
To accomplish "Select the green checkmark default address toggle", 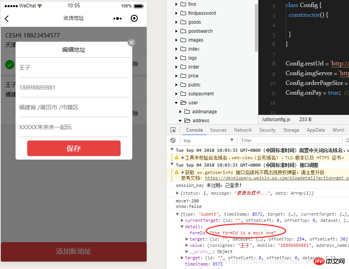I will 9,65.
